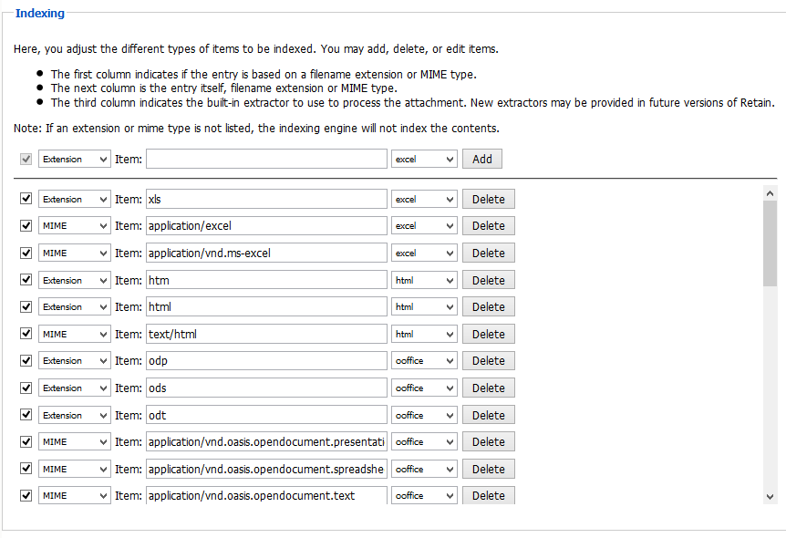Uncheck the checkbox for the xls row
The image size is (786, 538).
point(26,199)
